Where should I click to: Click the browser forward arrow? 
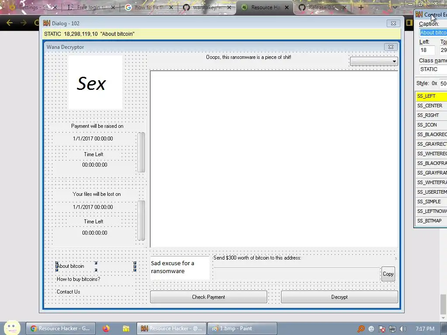(24, 23)
